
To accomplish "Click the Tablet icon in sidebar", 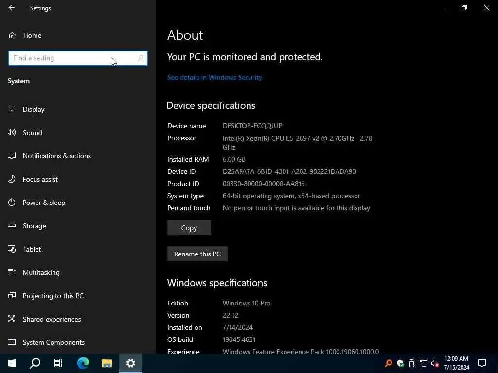I will pyautogui.click(x=12, y=249).
